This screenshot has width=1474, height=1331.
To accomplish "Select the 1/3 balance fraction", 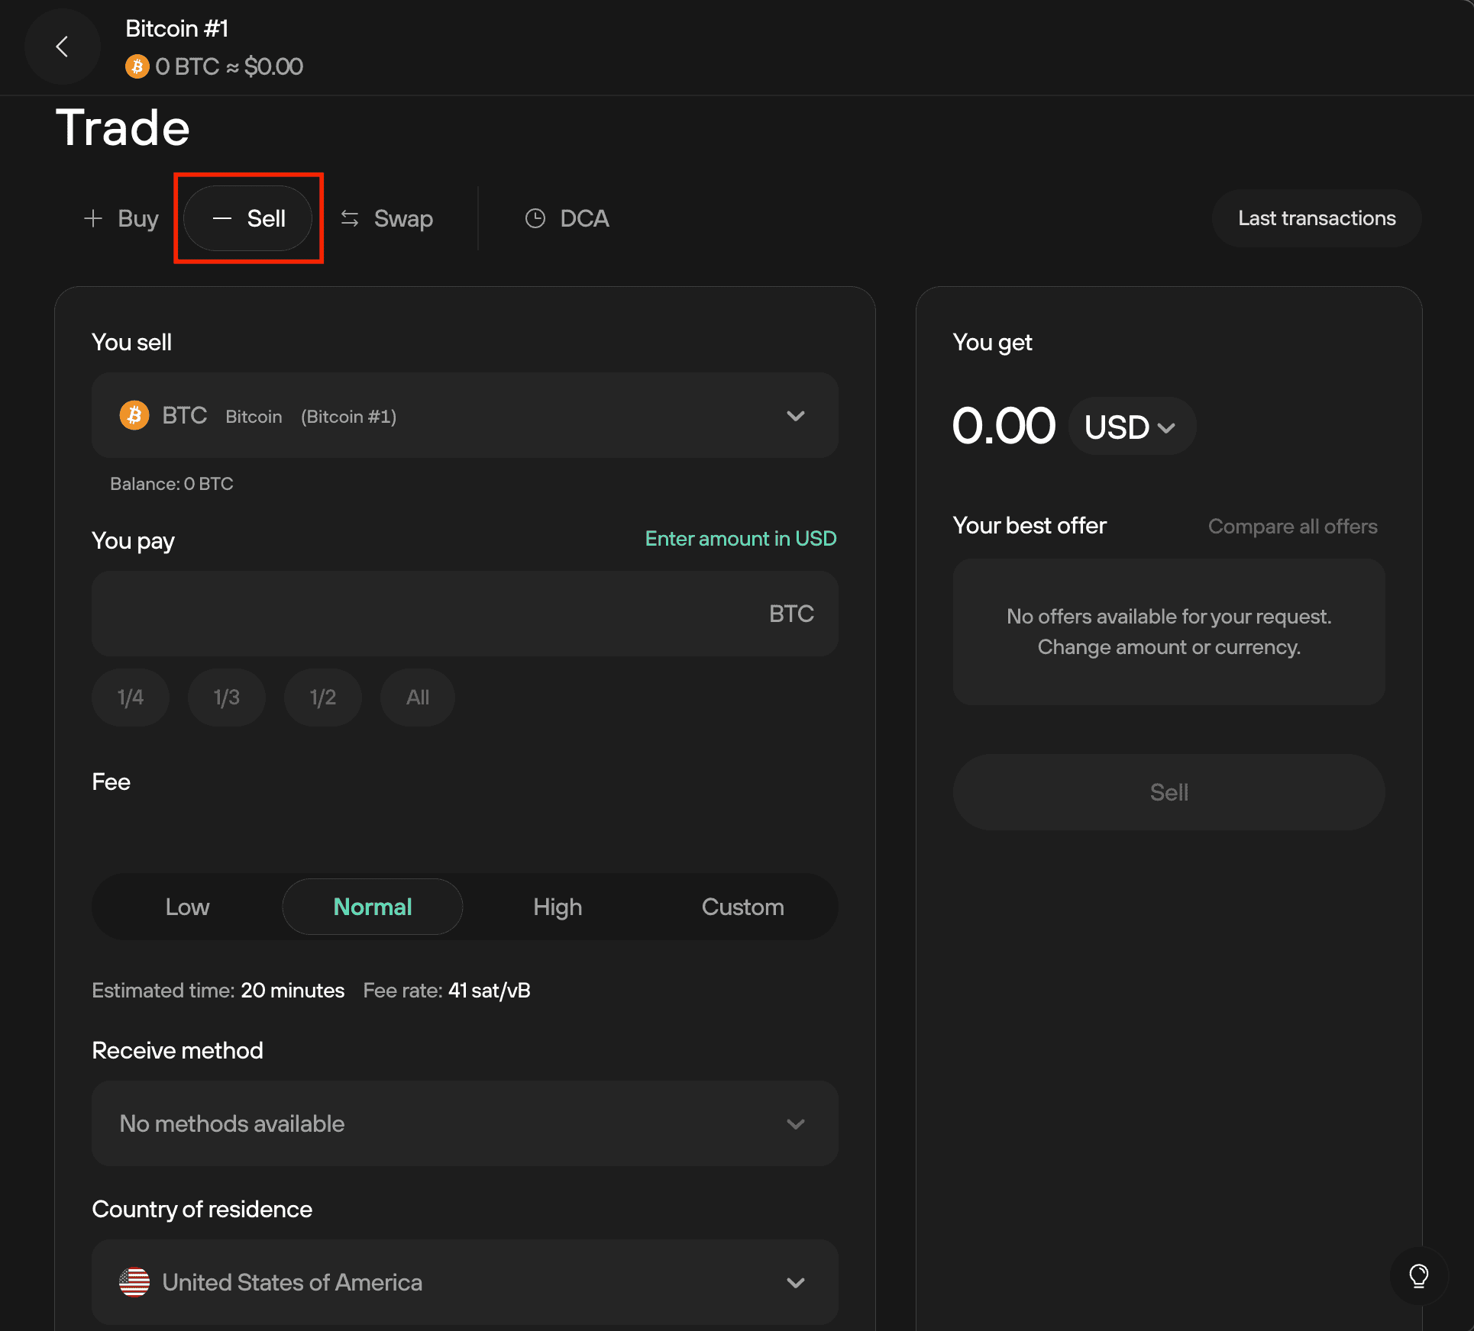I will click(227, 698).
